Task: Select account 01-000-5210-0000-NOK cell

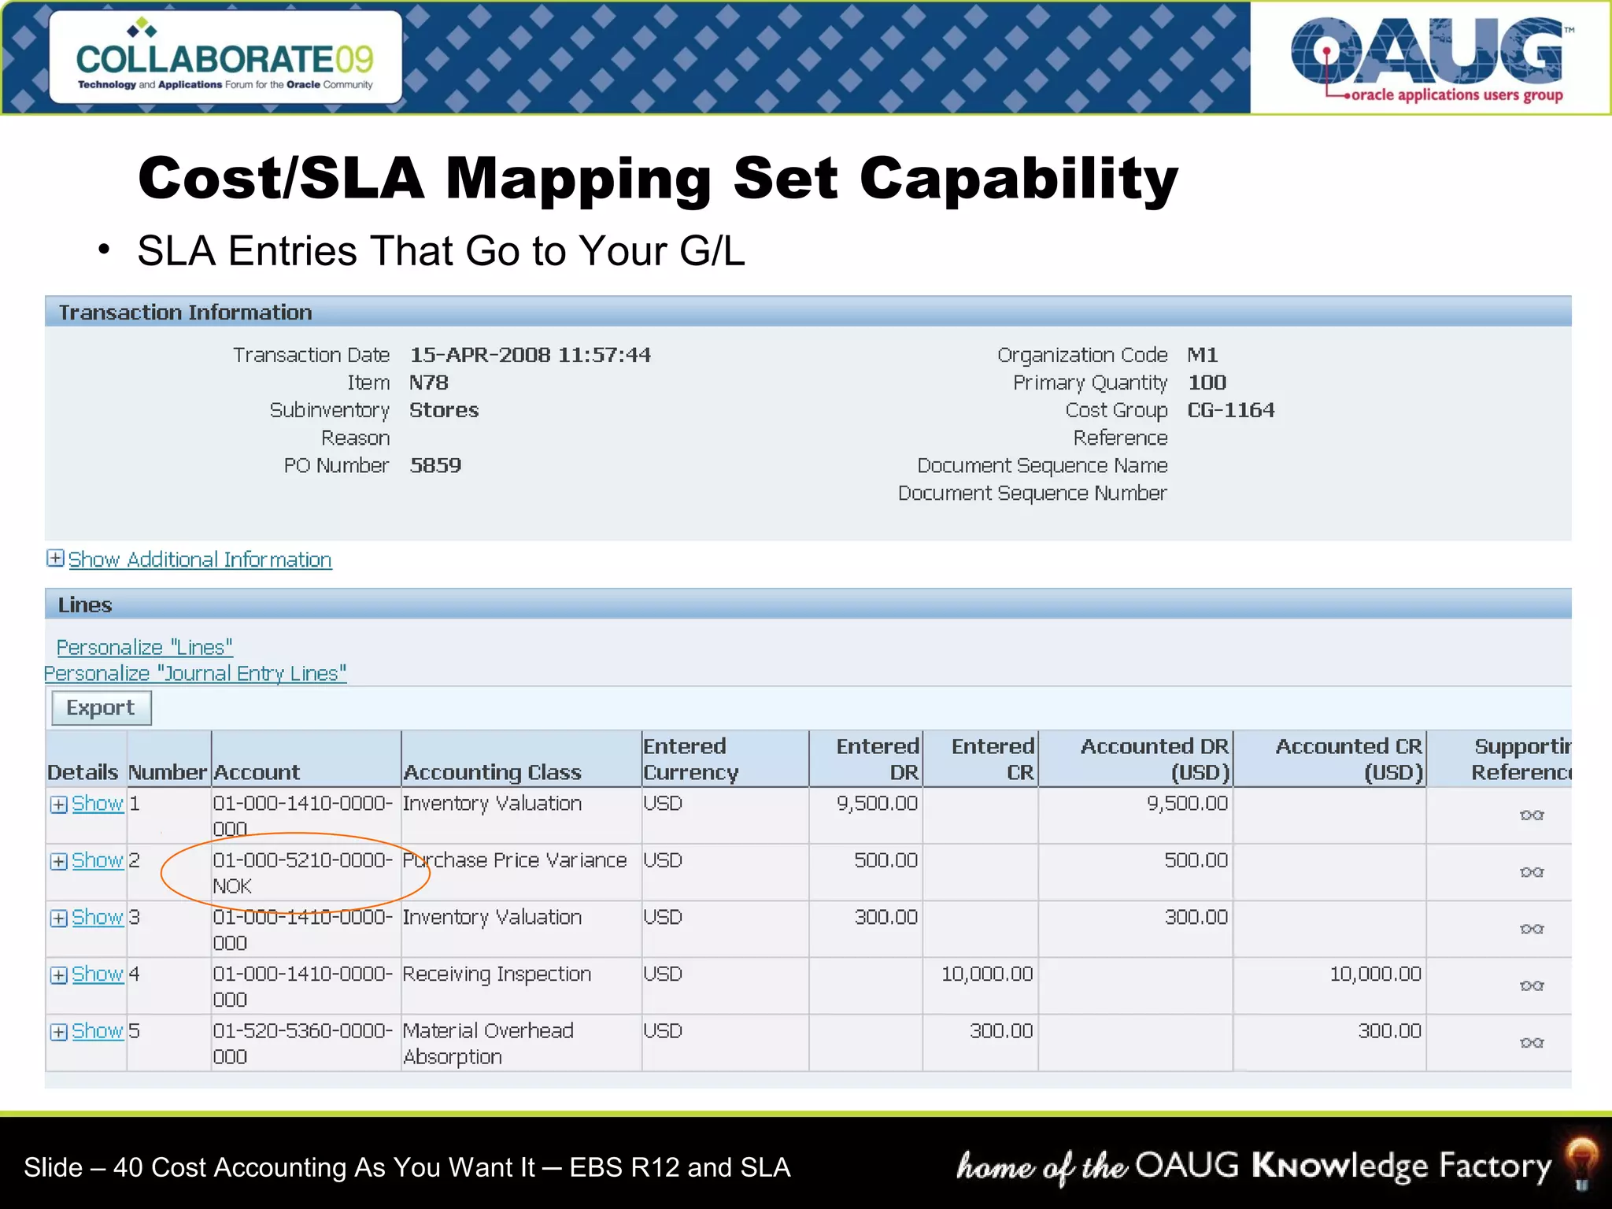Action: (x=306, y=873)
